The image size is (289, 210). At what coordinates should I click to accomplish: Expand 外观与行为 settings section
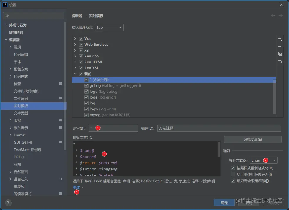pos(6,25)
